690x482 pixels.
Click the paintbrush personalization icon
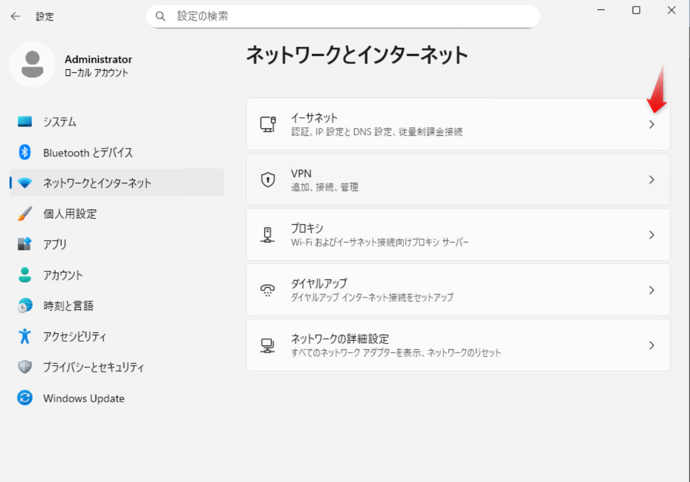tap(25, 213)
